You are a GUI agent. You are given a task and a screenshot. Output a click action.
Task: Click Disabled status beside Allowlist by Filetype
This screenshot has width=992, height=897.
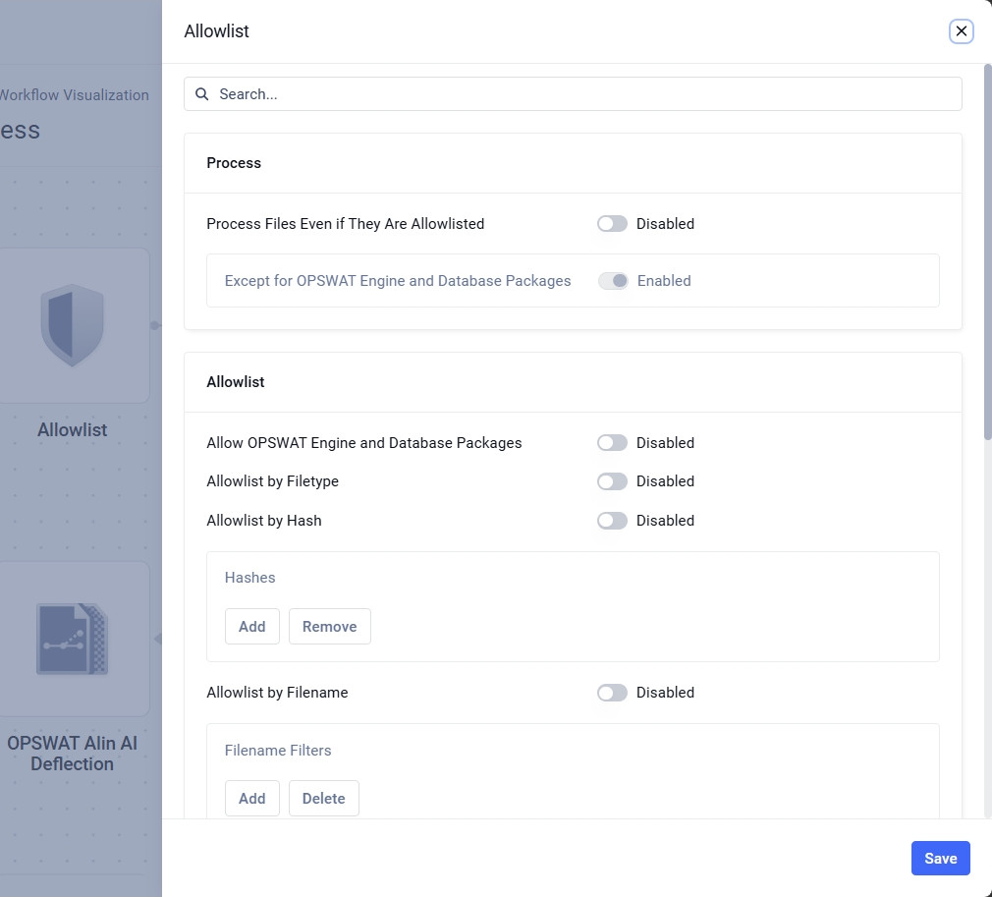click(665, 481)
